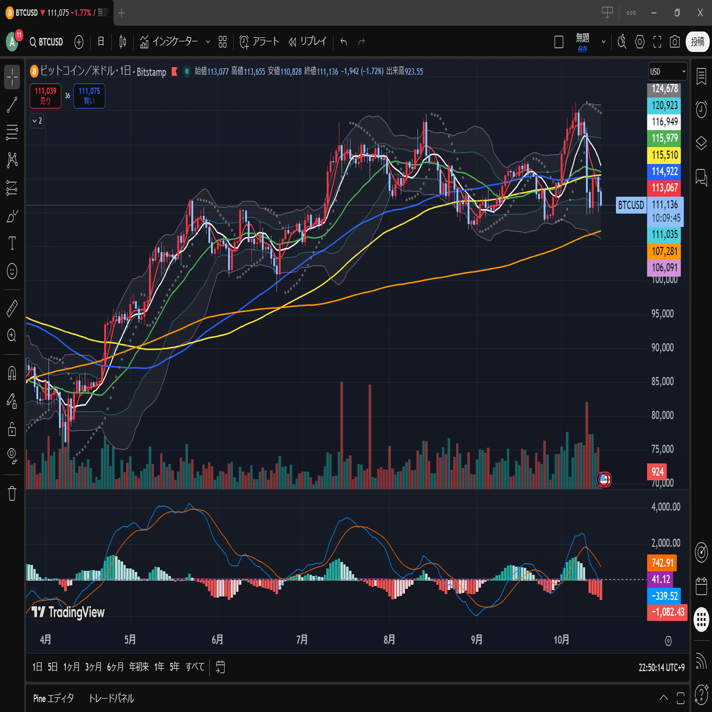This screenshot has height=712, width=712.
Task: Click the 無題 layout name save button
Action: [582, 42]
